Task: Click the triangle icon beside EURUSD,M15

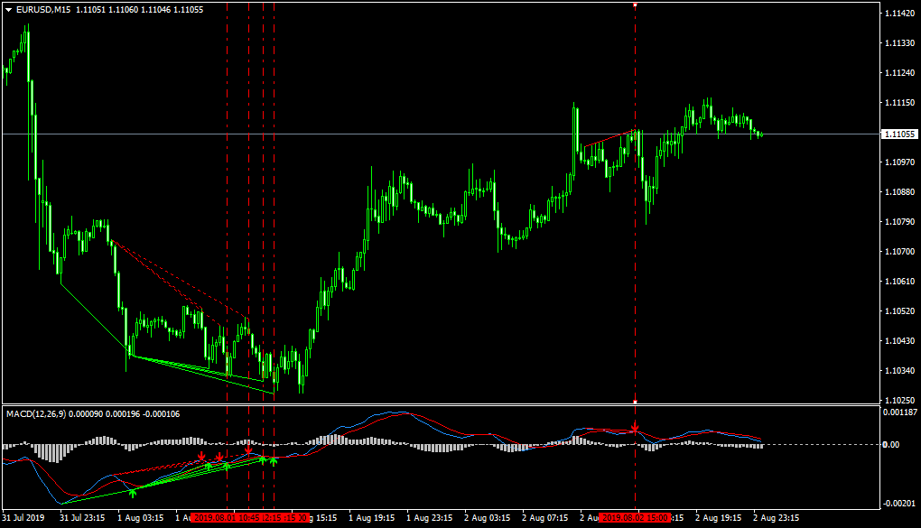Action: pyautogui.click(x=9, y=10)
